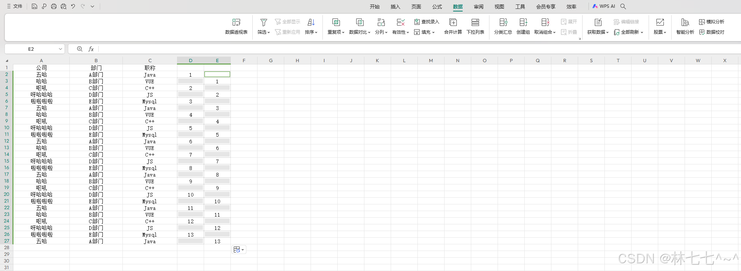Screen dimensions: 741x271
Task: Click the 查找录入 button
Action: 427,22
